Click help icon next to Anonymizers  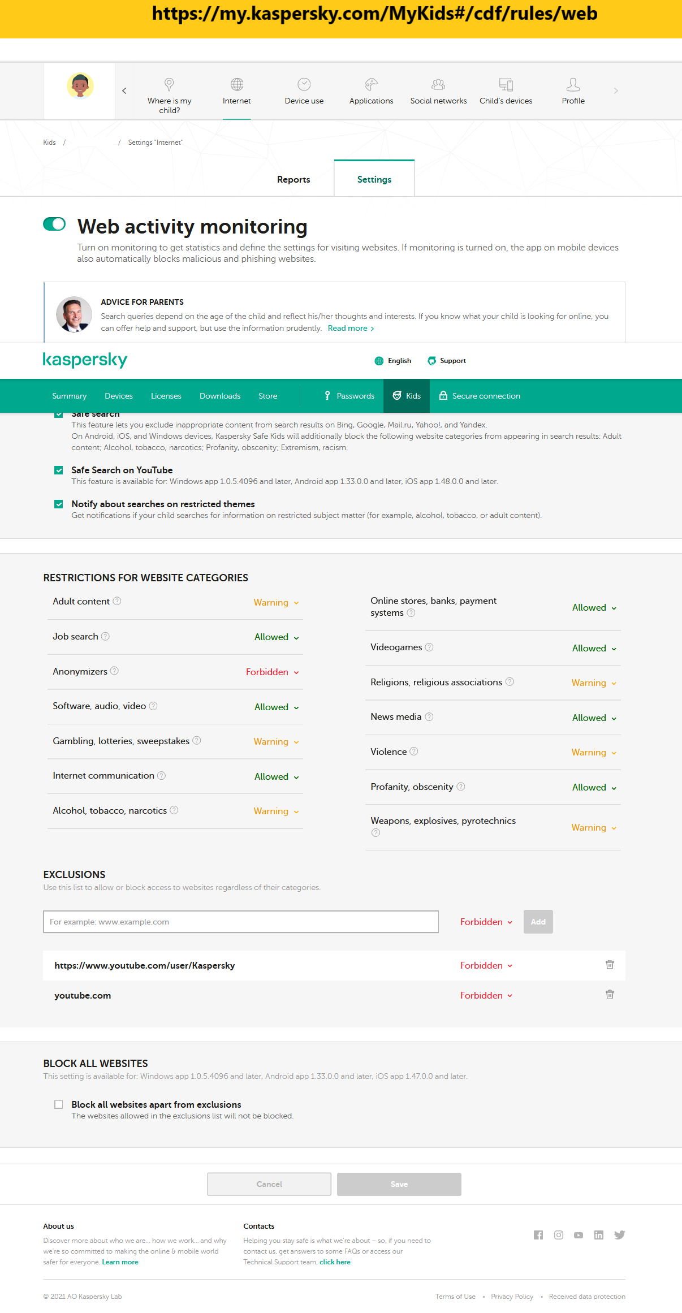coord(114,671)
